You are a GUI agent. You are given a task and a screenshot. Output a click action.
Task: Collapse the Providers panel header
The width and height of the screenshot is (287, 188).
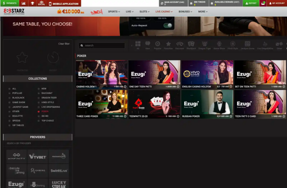click(37, 137)
